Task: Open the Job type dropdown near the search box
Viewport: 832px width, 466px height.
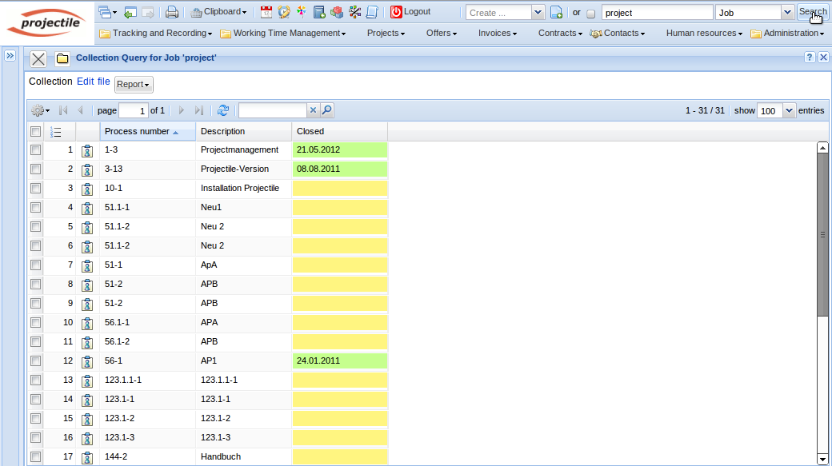Action: coord(787,13)
